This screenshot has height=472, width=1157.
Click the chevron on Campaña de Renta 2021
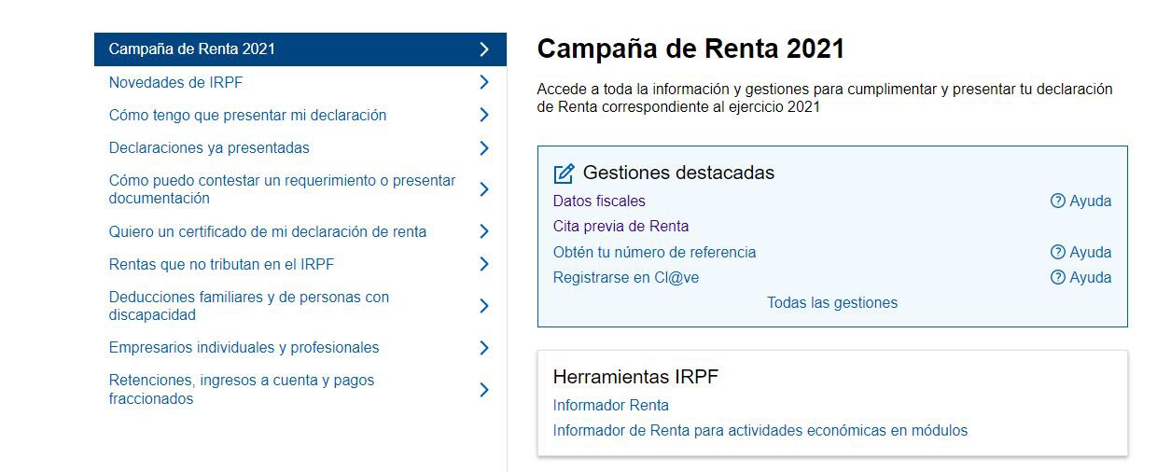tap(483, 49)
